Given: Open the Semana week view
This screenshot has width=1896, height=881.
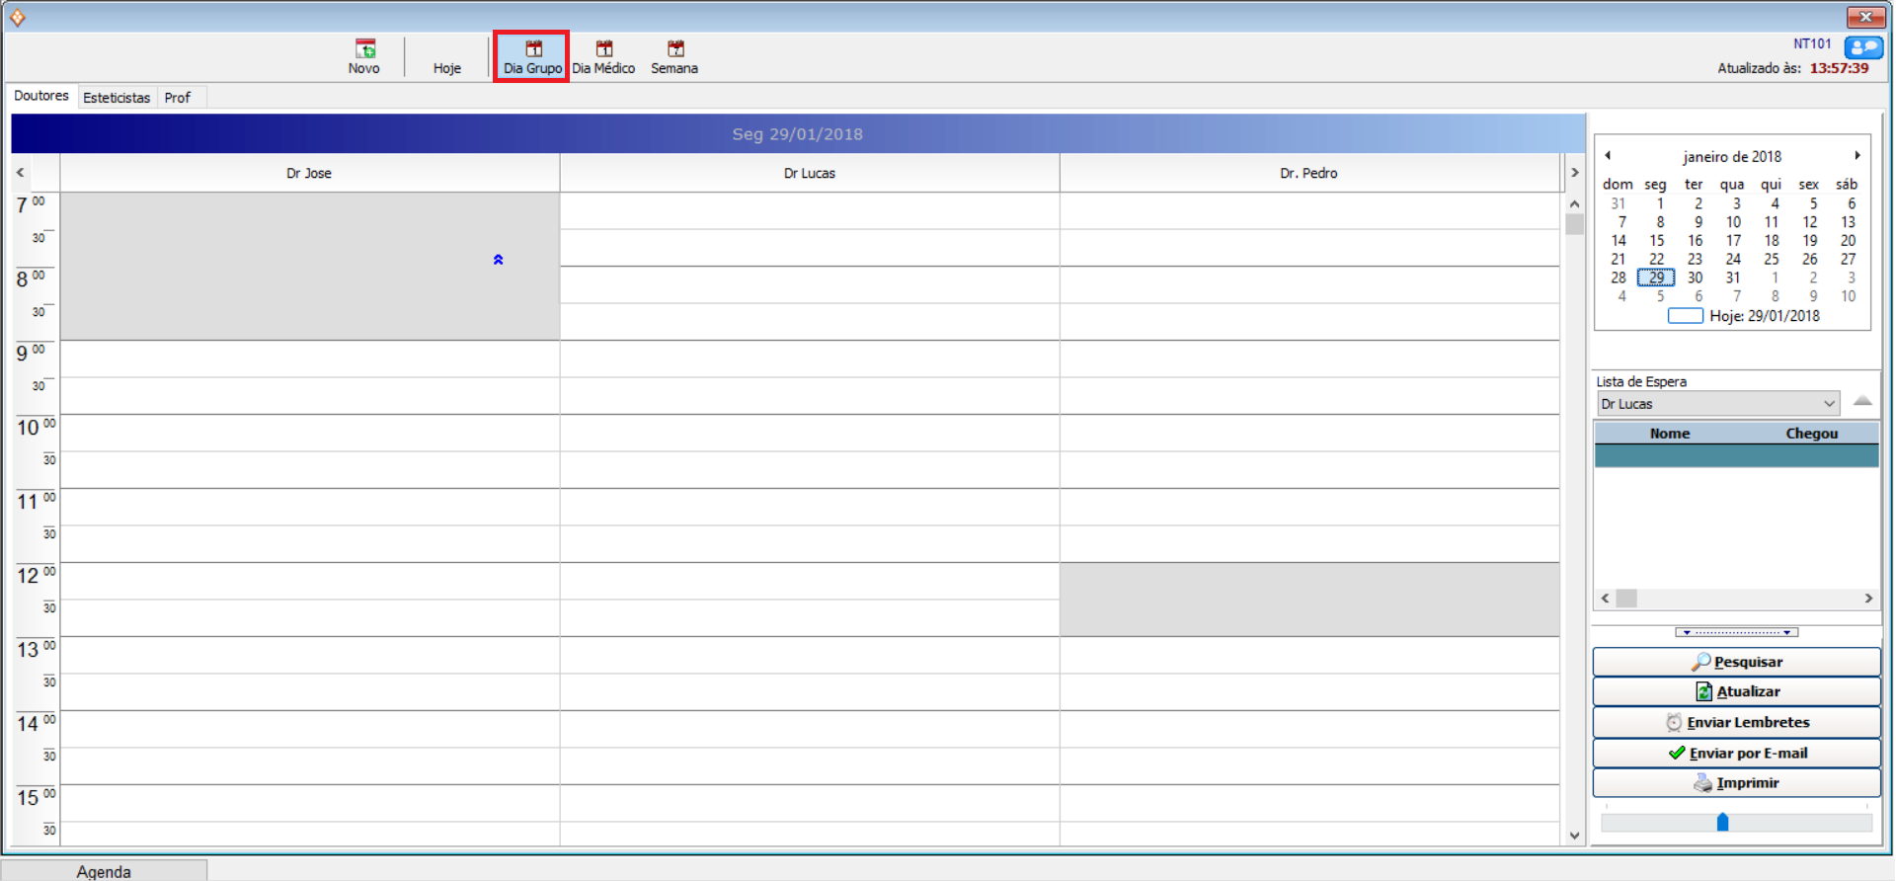Looking at the screenshot, I should click(674, 56).
